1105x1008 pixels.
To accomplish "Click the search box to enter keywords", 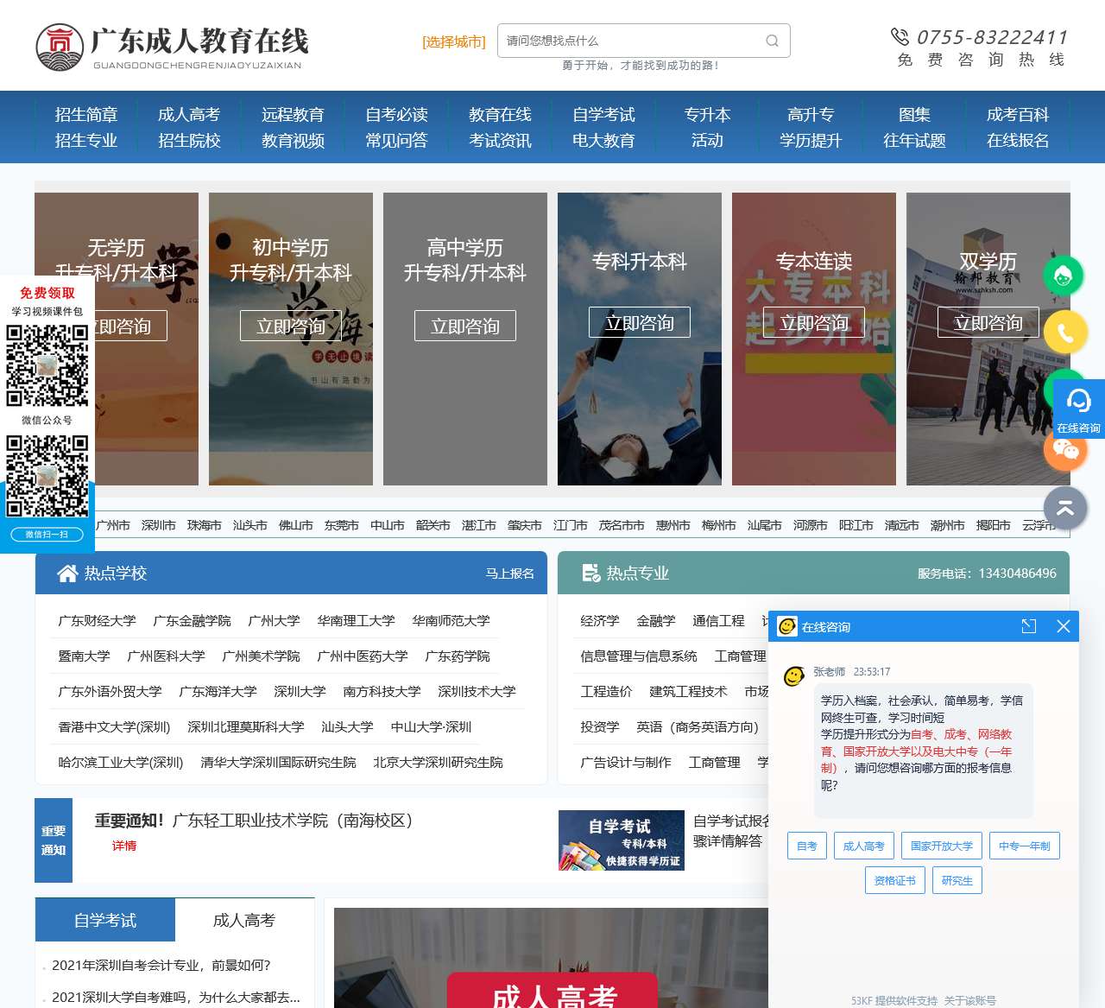I will [x=630, y=41].
